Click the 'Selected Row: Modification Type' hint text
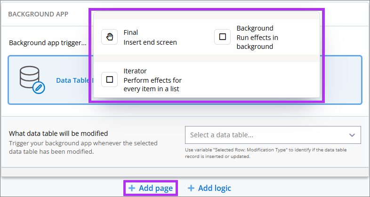Viewport: 370px width, 197px height. point(266,153)
